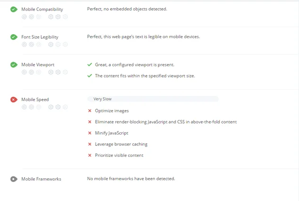Open the Mobile Frameworks criterion title
Viewport: 299px width, 201px height.
click(x=41, y=179)
